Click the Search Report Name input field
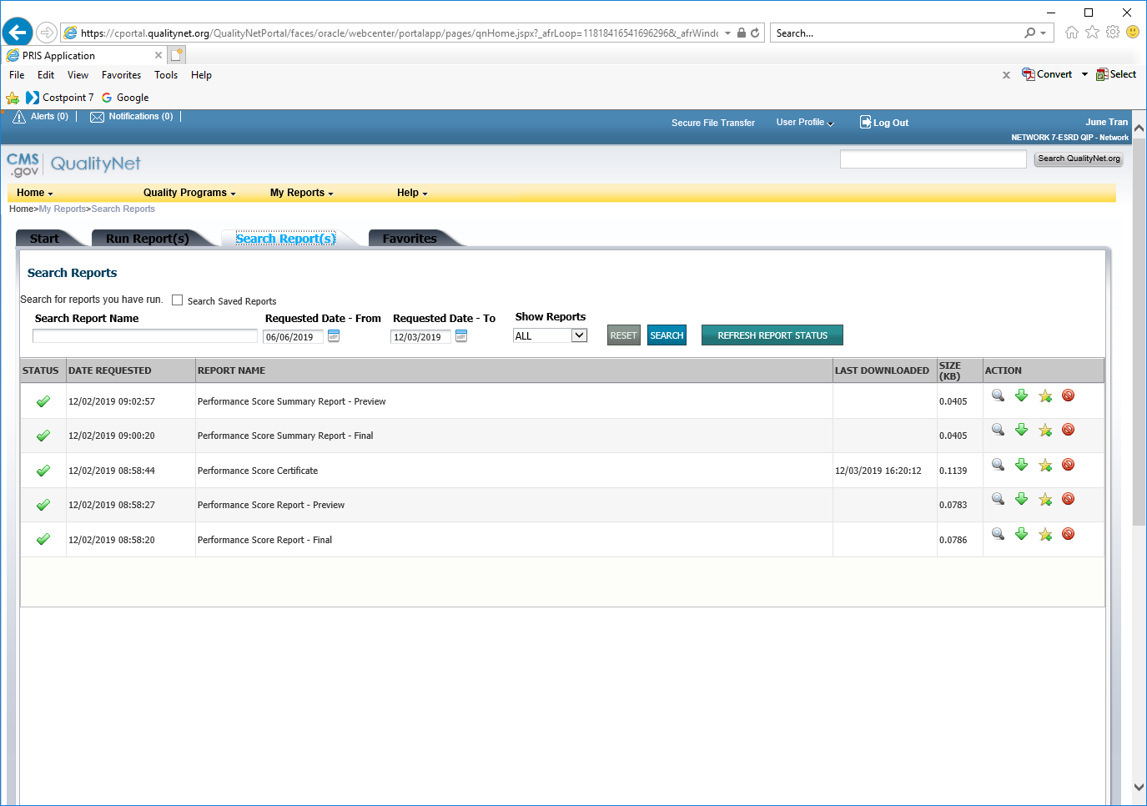The image size is (1147, 806). [145, 335]
